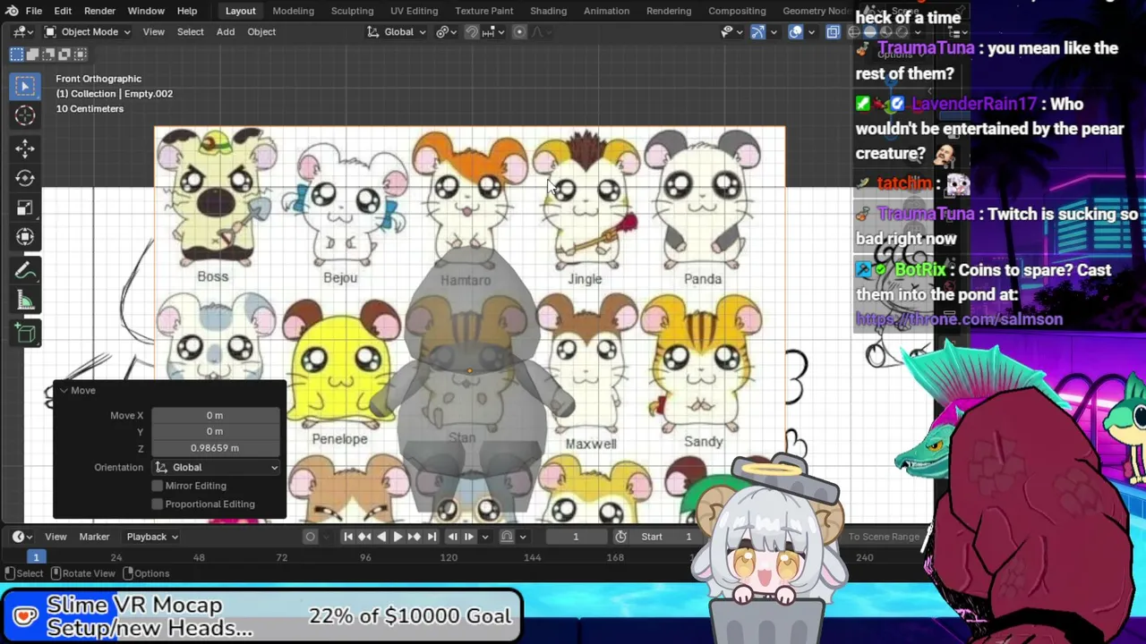
Task: Toggle snapping in viewport header
Action: 472,32
